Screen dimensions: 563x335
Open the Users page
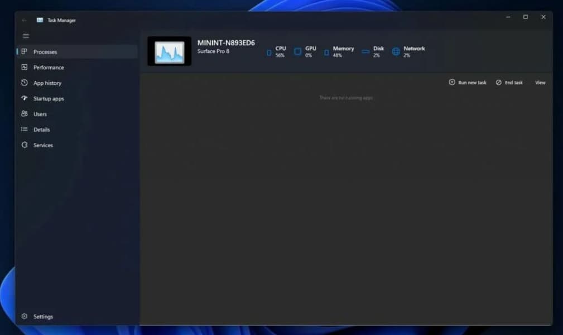point(40,114)
